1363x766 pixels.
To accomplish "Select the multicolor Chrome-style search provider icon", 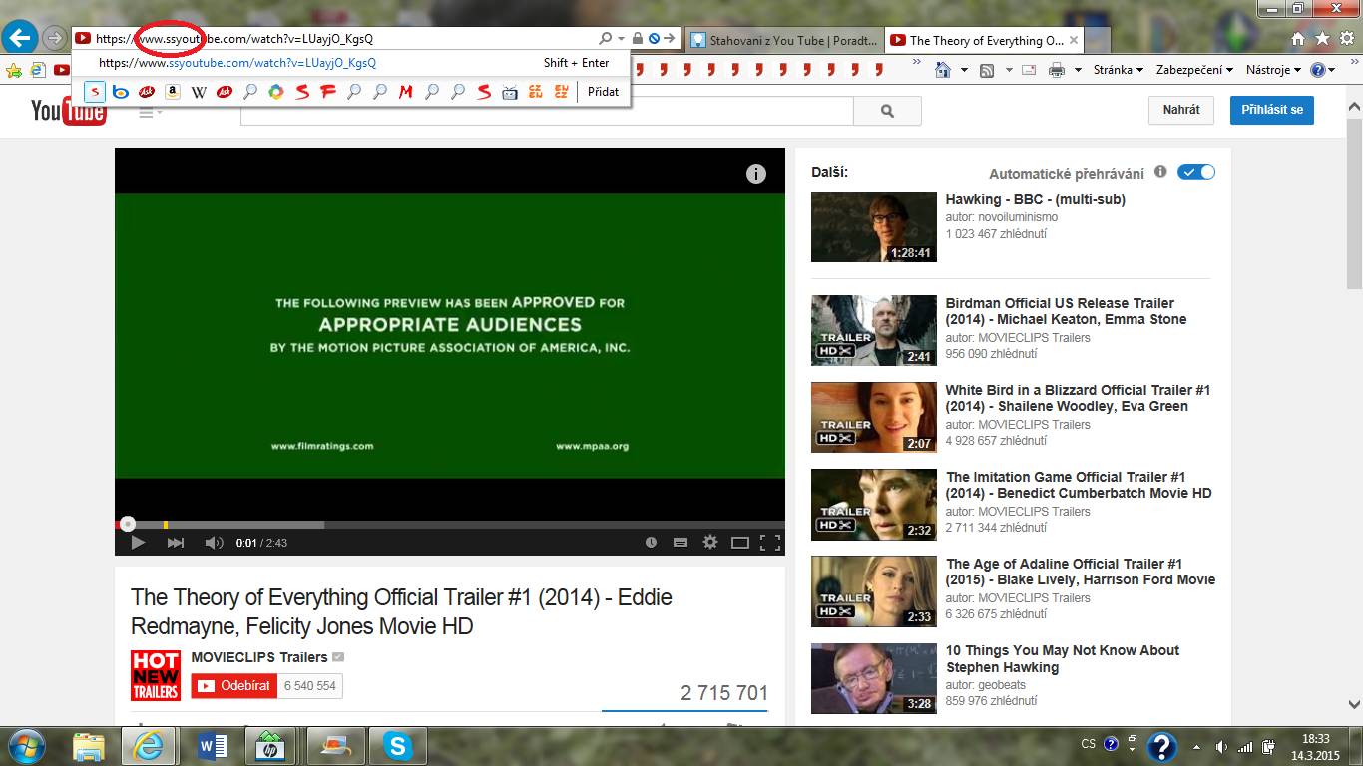I will coord(276,92).
